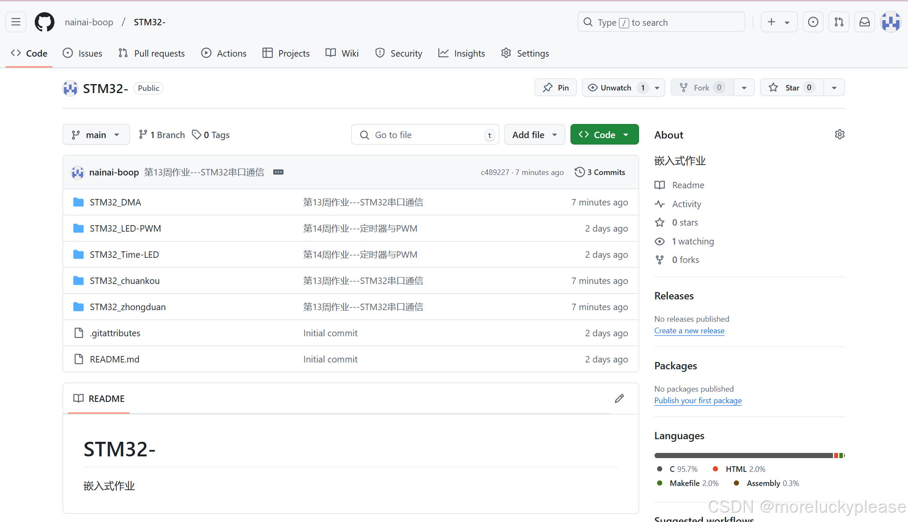Unwatch the repository
908x522 pixels.
(x=616, y=88)
